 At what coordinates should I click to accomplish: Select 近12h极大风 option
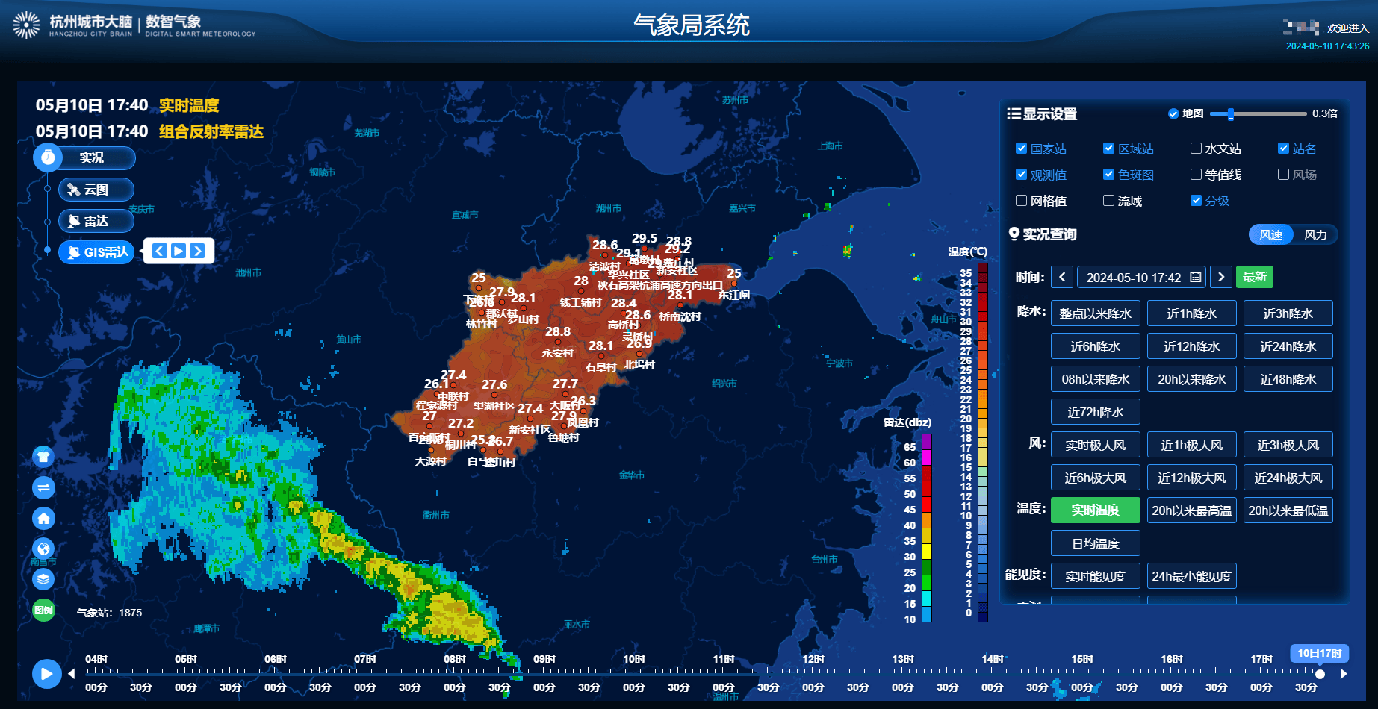tap(1192, 478)
